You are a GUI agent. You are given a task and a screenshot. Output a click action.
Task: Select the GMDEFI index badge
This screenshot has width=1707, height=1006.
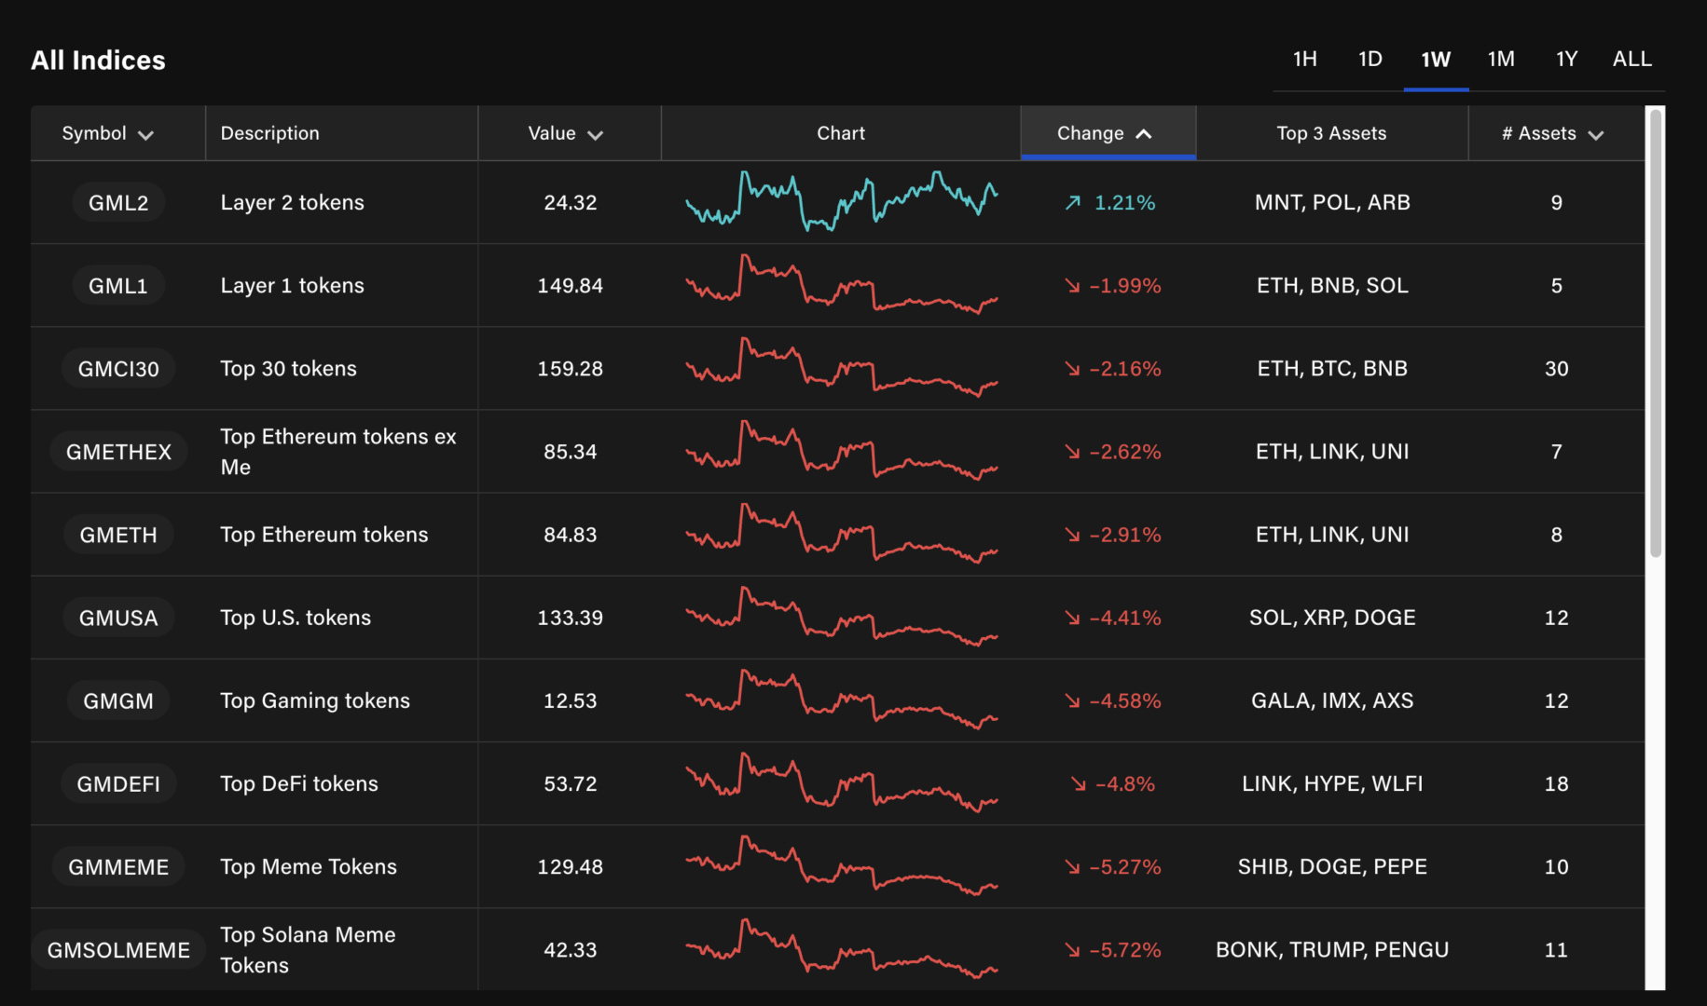[118, 783]
